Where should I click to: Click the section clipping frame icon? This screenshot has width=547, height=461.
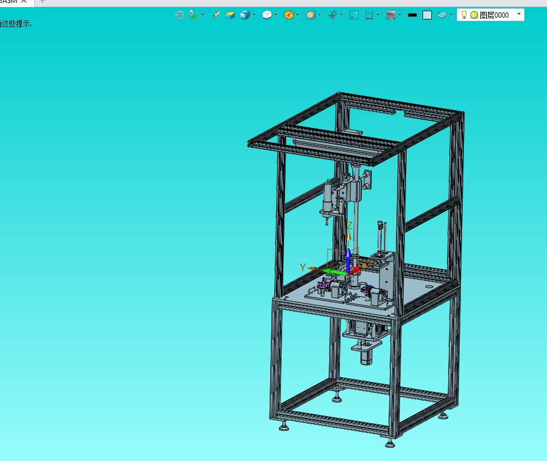[369, 15]
